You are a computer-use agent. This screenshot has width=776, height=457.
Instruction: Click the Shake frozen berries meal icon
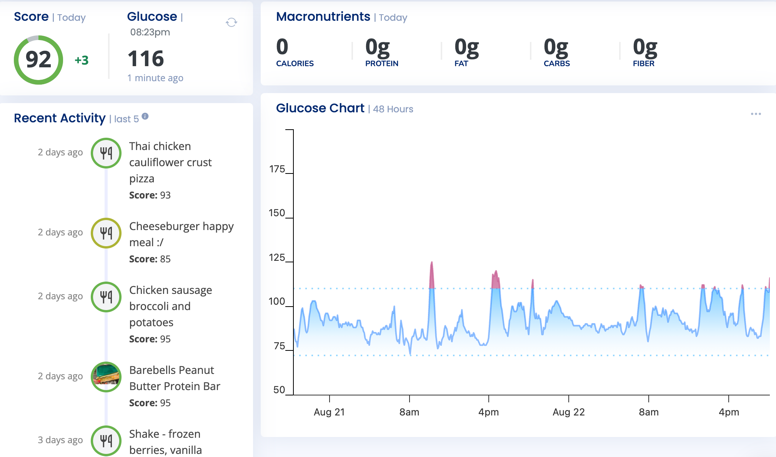click(x=106, y=440)
